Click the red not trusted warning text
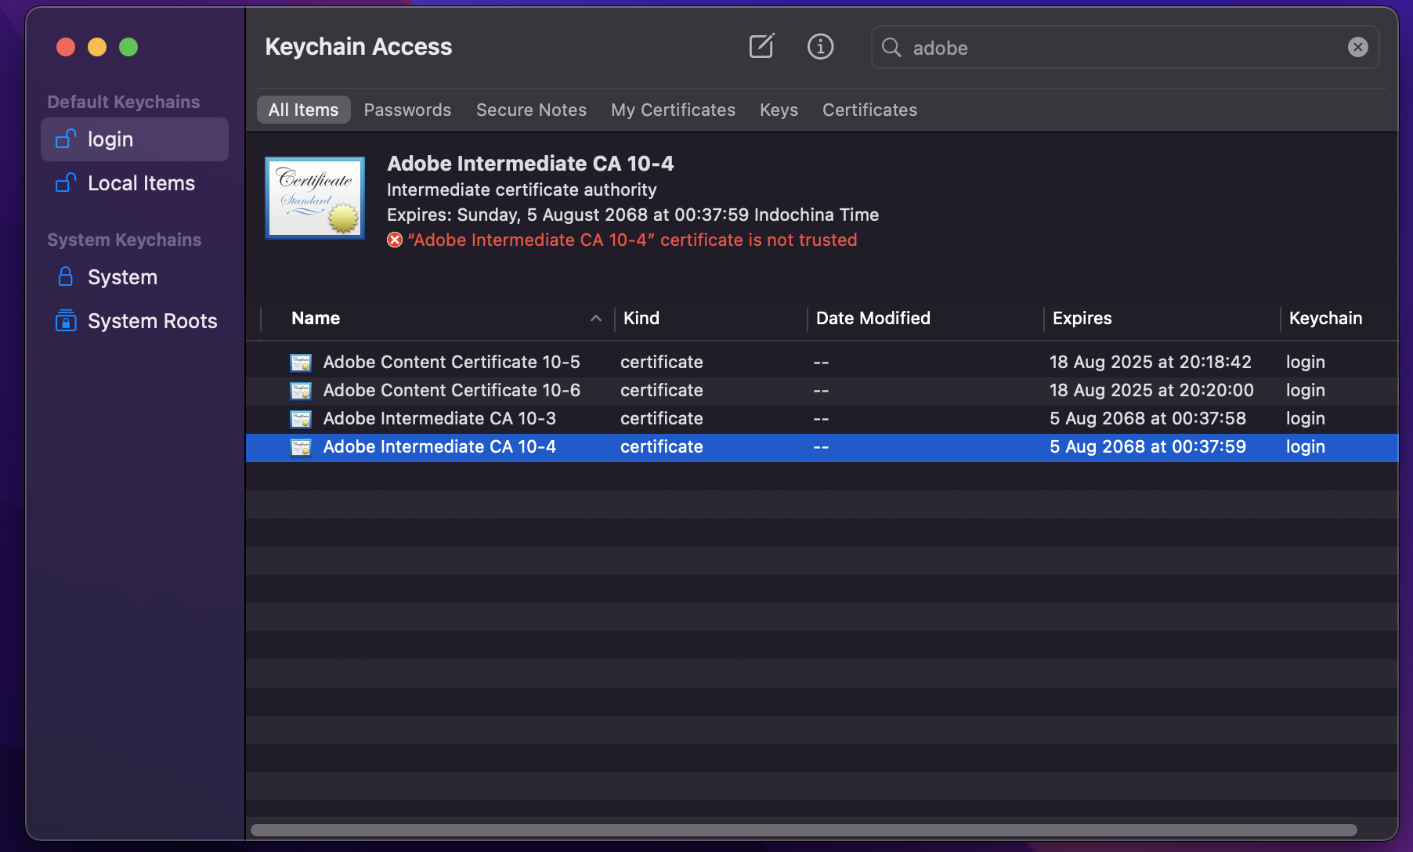Screen dimensions: 1413x852 632,240
